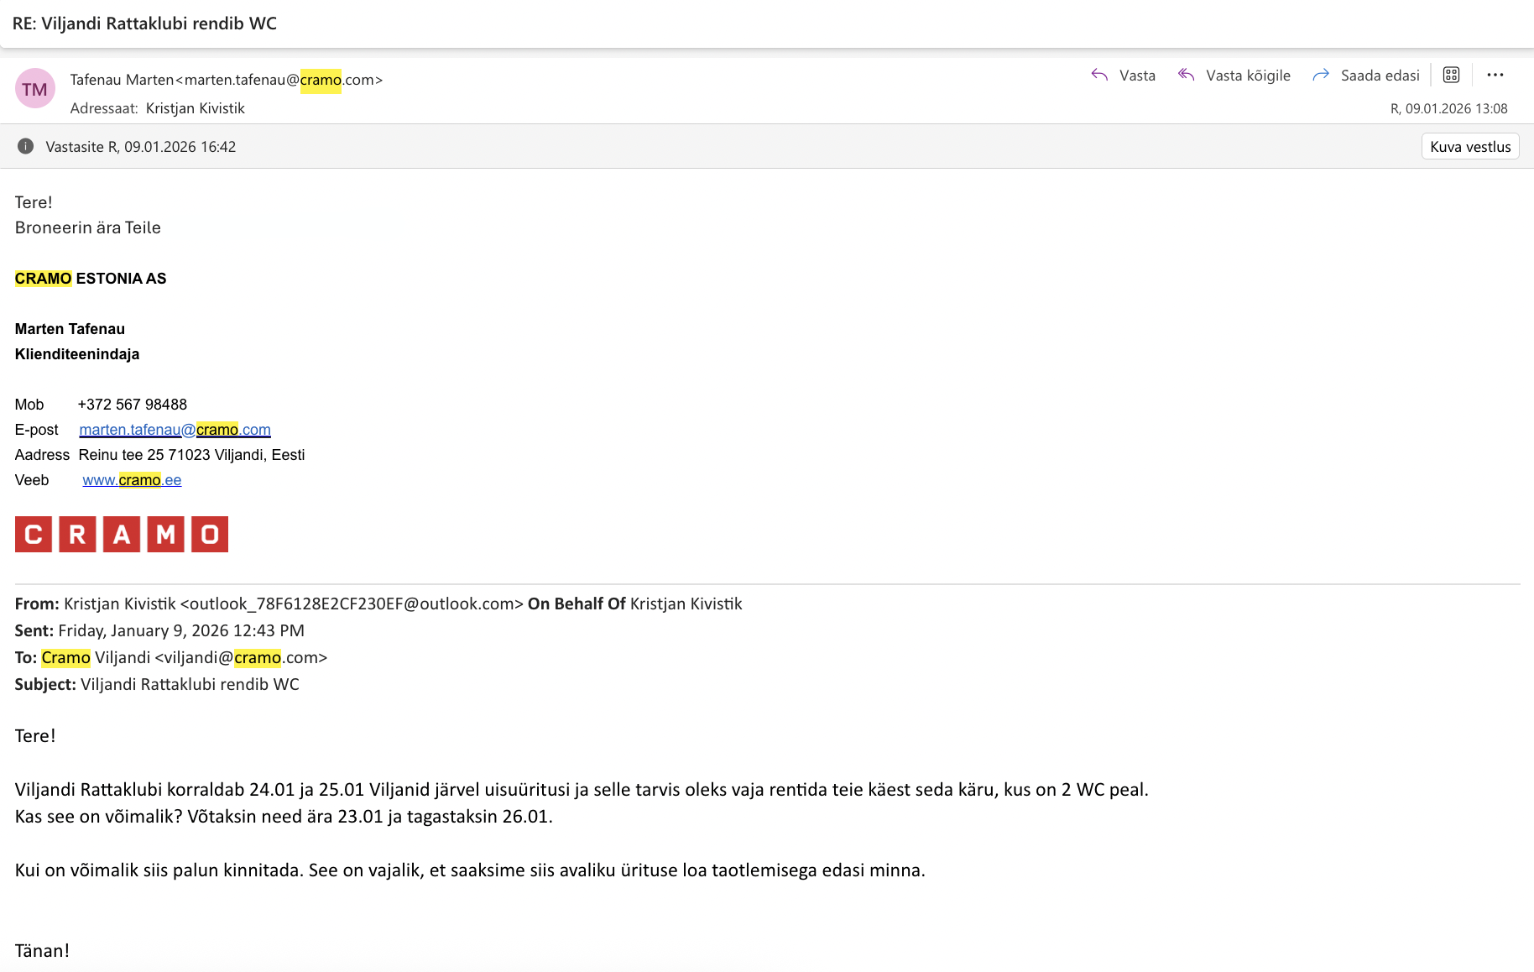Viewport: 1534px width, 972px height.
Task: Click recipient Kristjan Kivistik after Adressaat
Action: click(195, 108)
